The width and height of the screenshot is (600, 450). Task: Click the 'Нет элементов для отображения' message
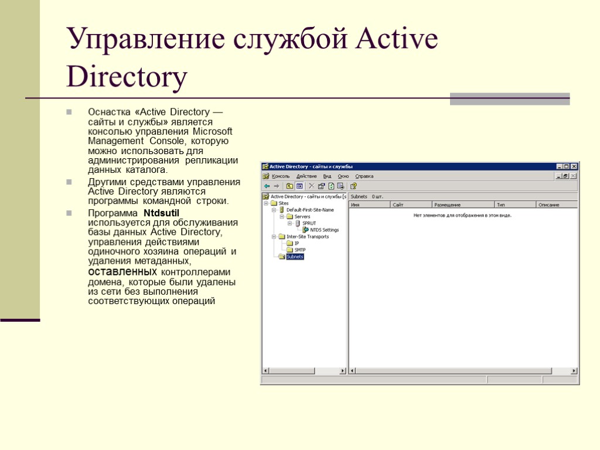(462, 216)
